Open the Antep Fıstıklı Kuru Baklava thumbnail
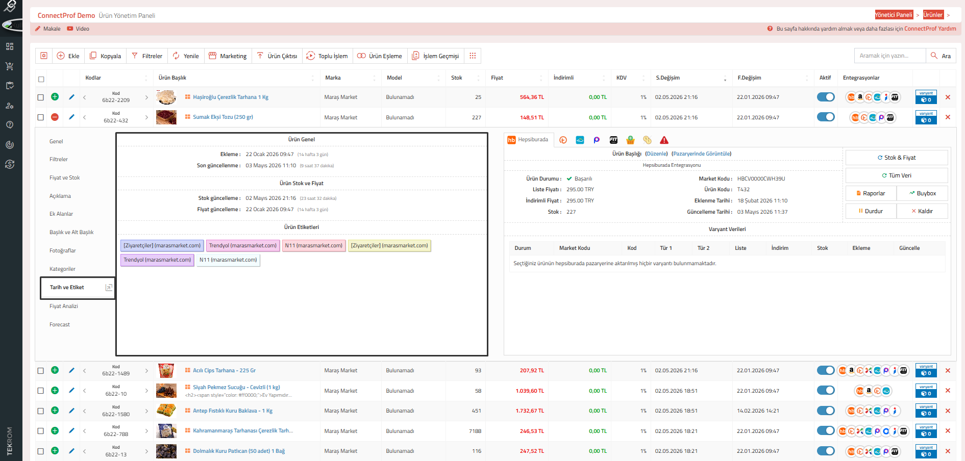The width and height of the screenshot is (965, 461). [166, 411]
